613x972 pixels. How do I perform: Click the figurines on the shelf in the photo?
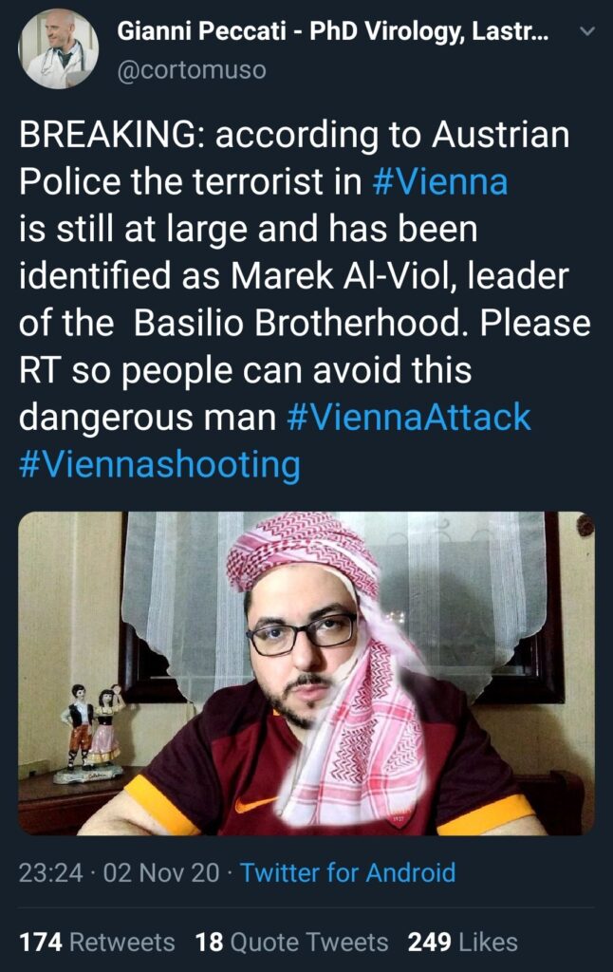[91, 734]
